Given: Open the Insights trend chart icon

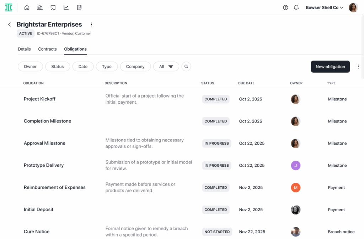Looking at the screenshot, I should pos(66,7).
